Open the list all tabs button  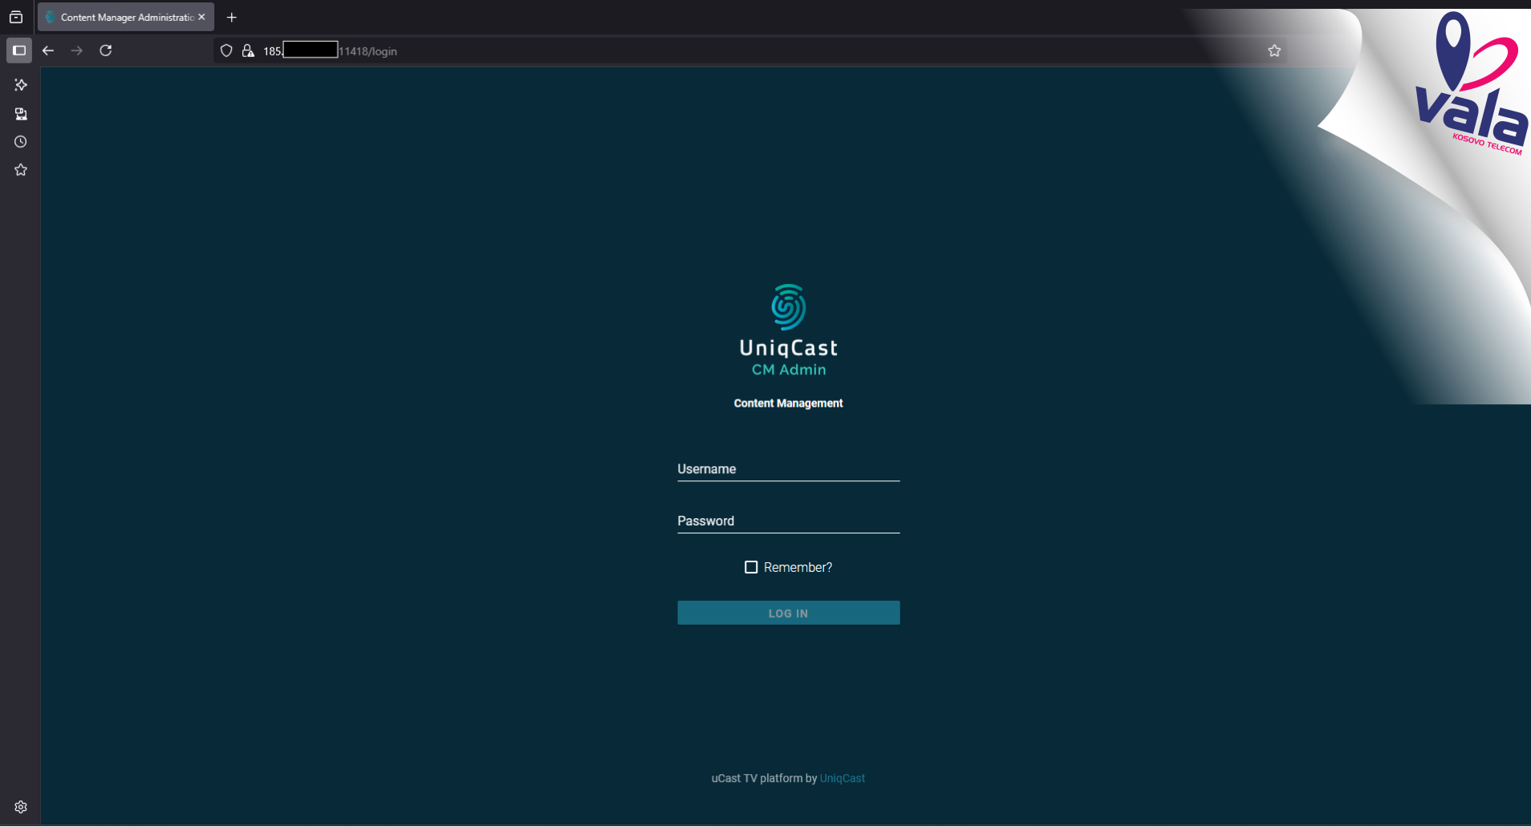point(16,18)
